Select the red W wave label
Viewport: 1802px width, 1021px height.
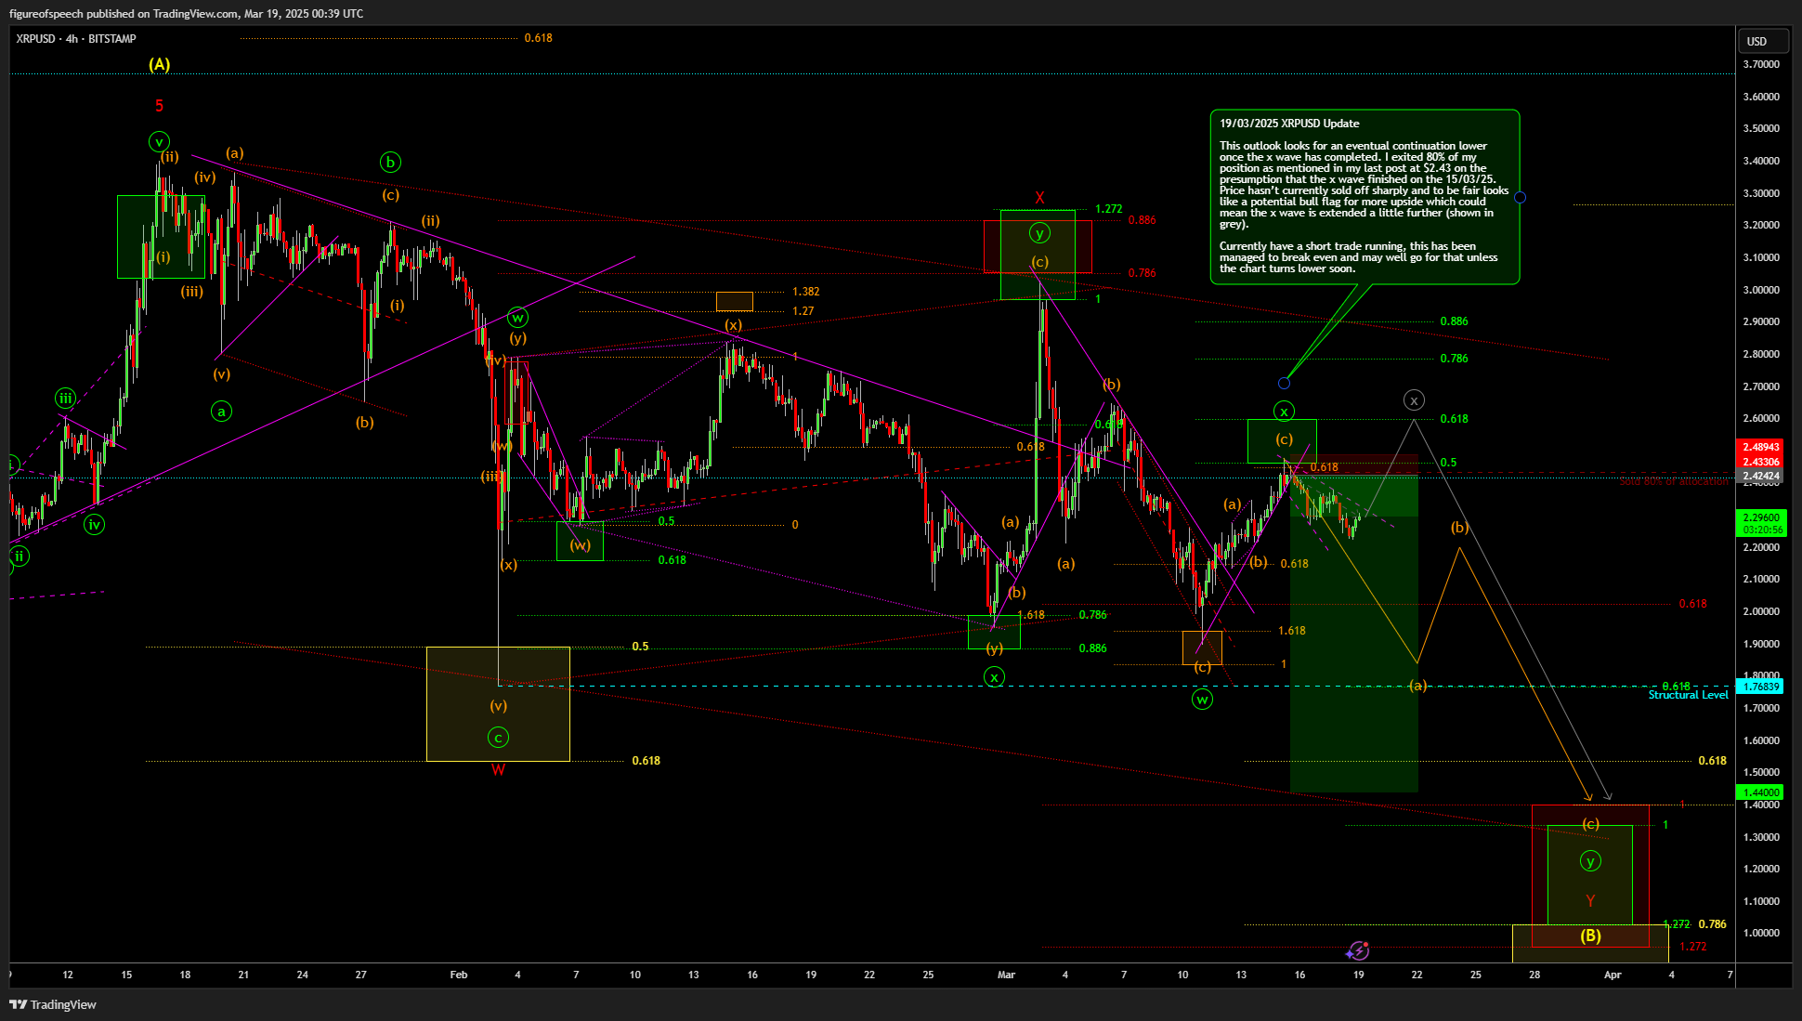pos(498,769)
